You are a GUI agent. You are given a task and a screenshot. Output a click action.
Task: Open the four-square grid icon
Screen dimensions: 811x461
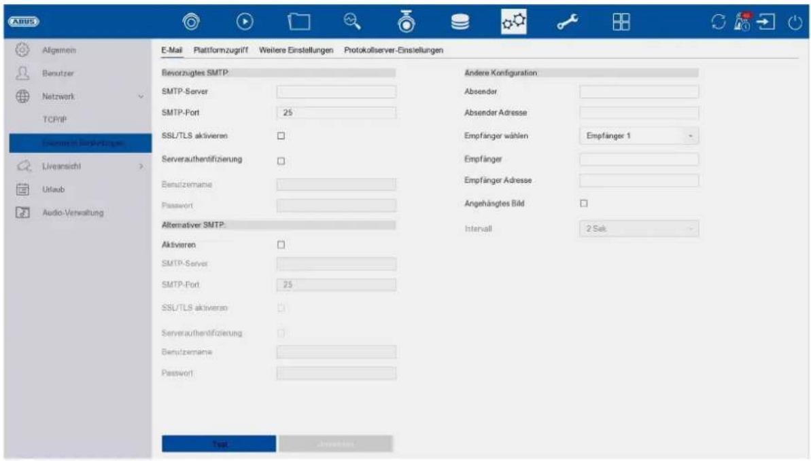pos(621,22)
